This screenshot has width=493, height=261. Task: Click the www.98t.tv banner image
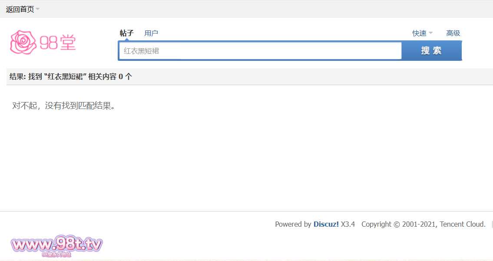click(x=56, y=244)
